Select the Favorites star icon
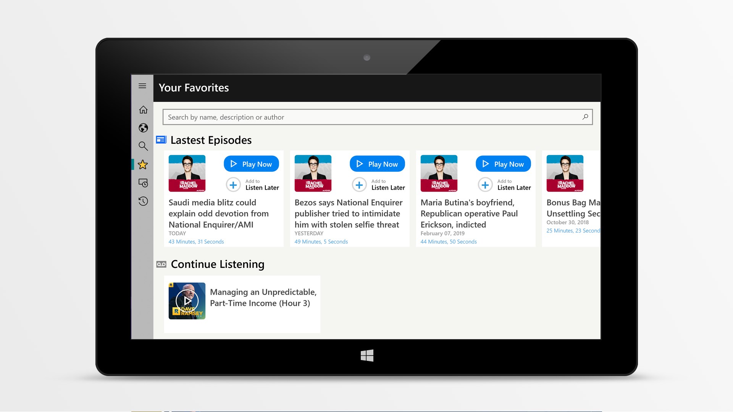 coord(143,165)
